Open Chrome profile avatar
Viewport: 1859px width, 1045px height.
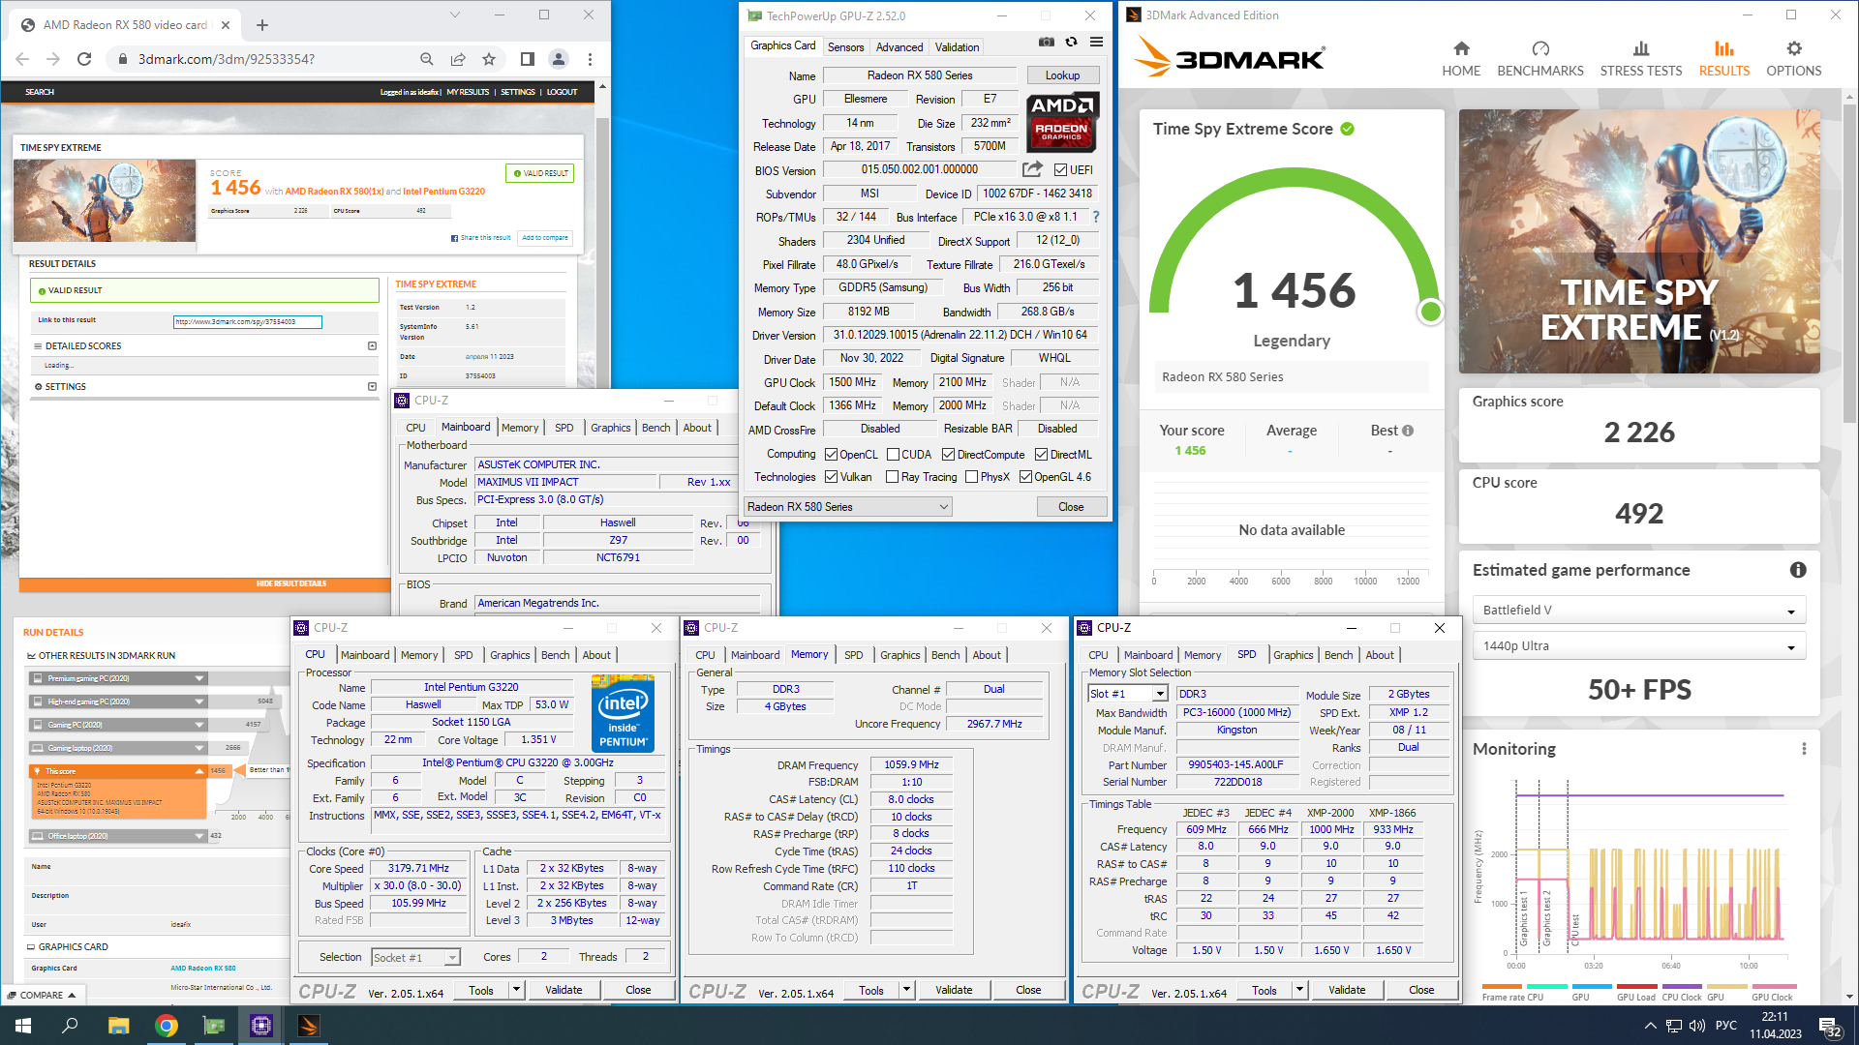[559, 59]
